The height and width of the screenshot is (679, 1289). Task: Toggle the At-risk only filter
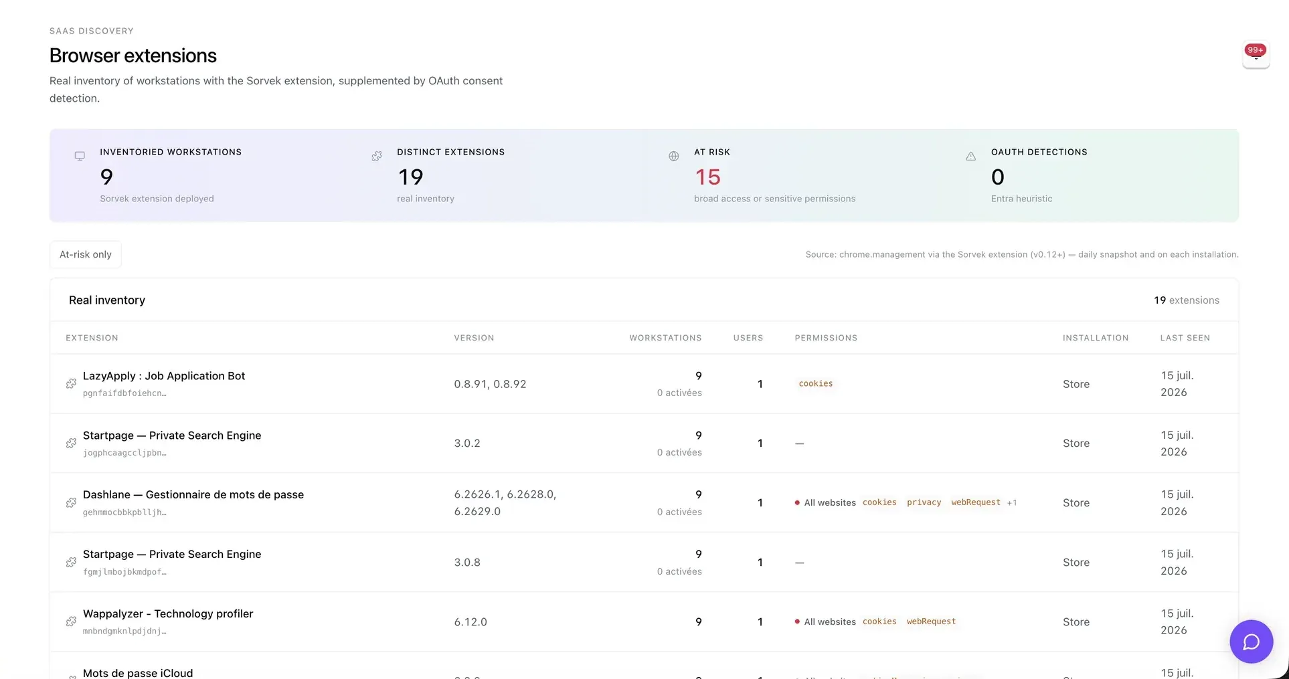pyautogui.click(x=86, y=254)
